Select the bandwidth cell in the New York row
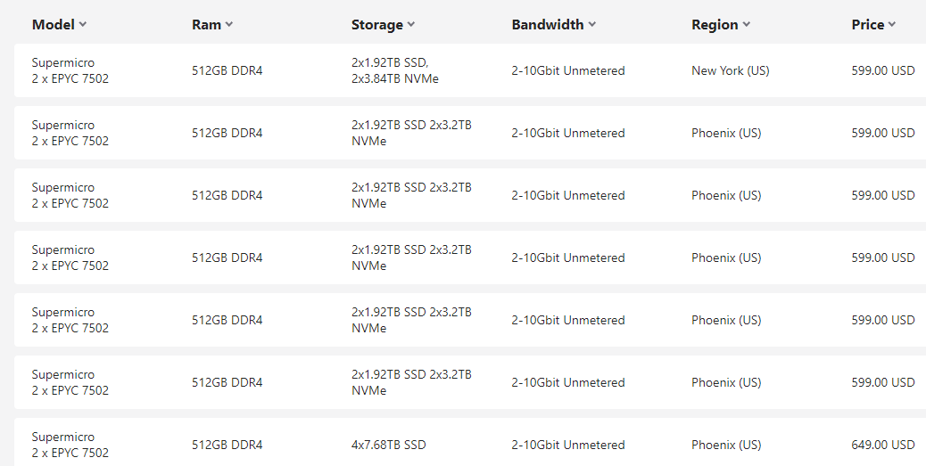The height and width of the screenshot is (466, 926). (567, 70)
